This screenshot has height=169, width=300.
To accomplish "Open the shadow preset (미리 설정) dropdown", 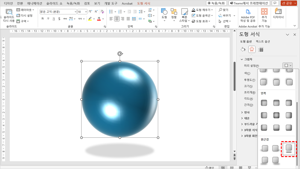I will pyautogui.click(x=288, y=66).
